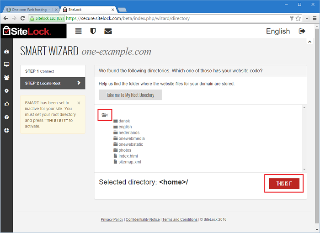Image resolution: width=320 pixels, height=233 pixels.
Task: Open settings gear icon in sidebar
Action: coord(6,91)
